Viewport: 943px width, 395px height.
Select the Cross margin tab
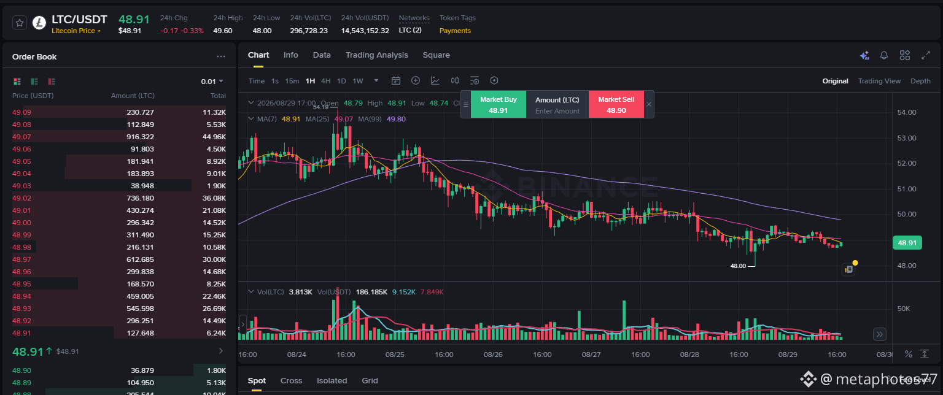[291, 380]
